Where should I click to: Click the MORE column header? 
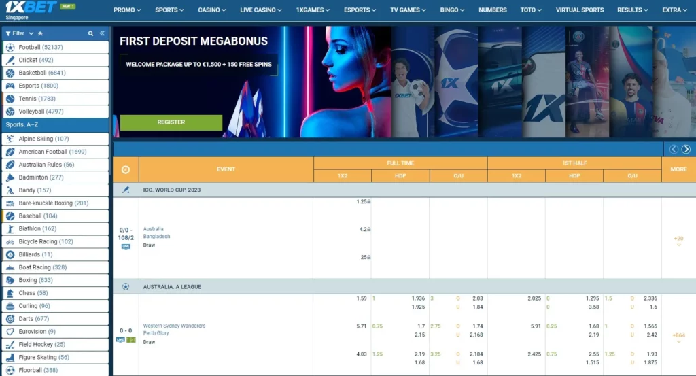(x=678, y=169)
